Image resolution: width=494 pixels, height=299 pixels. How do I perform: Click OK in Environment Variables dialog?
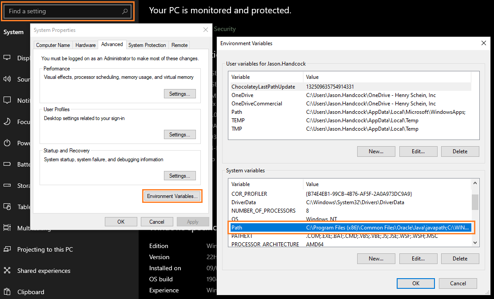tap(415, 283)
